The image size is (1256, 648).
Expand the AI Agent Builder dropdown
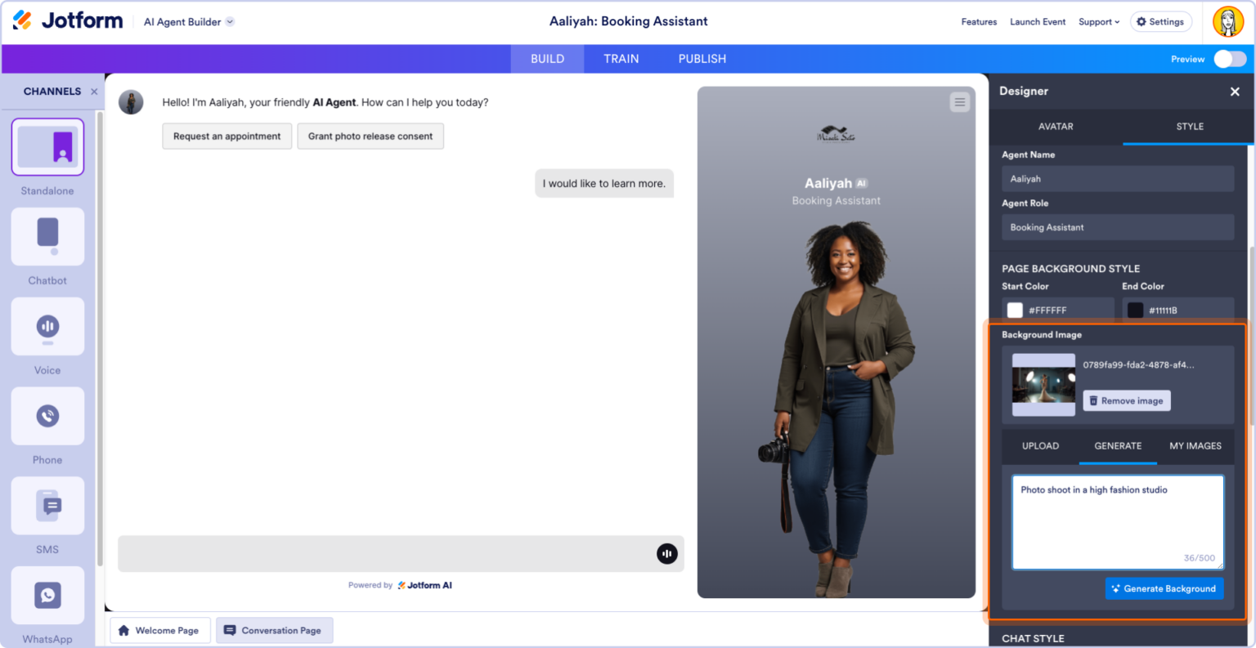point(231,22)
